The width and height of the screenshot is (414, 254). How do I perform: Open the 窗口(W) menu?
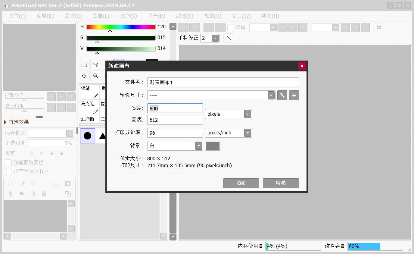pos(241,16)
